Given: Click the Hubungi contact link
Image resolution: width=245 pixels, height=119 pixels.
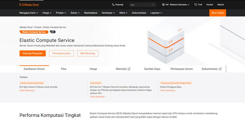Looking at the screenshot, I should [118, 5].
